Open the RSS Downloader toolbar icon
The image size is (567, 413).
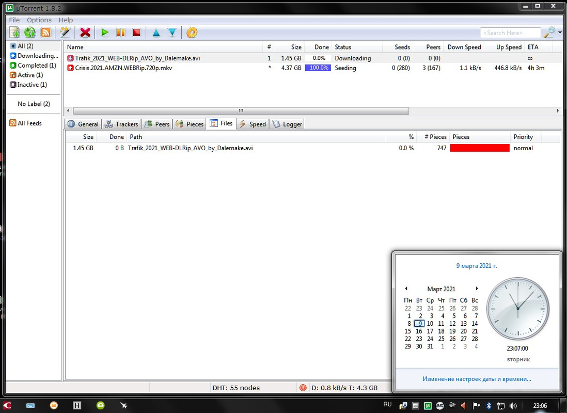[45, 33]
